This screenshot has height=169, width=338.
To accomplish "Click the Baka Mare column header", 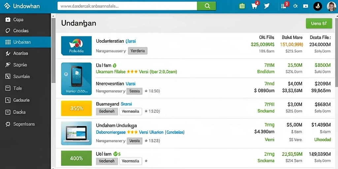I will [292, 37].
